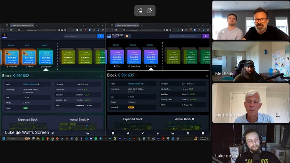The height and width of the screenshot is (163, 290).
Task: Toggle blockchain view arrows icon atop right divider
Action: point(162,43)
